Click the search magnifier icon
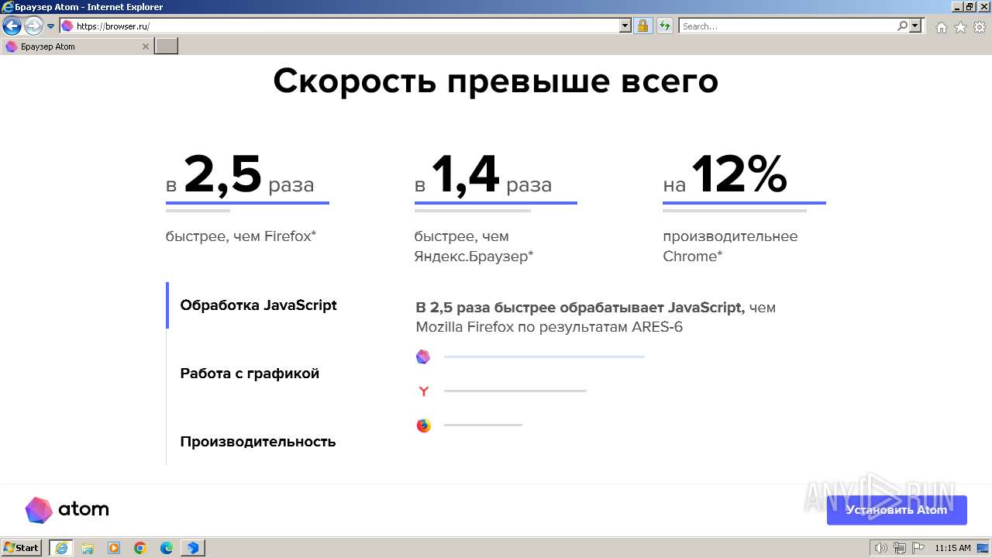The width and height of the screenshot is (992, 558). click(903, 26)
